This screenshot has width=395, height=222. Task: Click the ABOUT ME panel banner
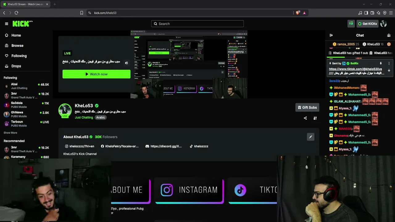click(x=131, y=191)
